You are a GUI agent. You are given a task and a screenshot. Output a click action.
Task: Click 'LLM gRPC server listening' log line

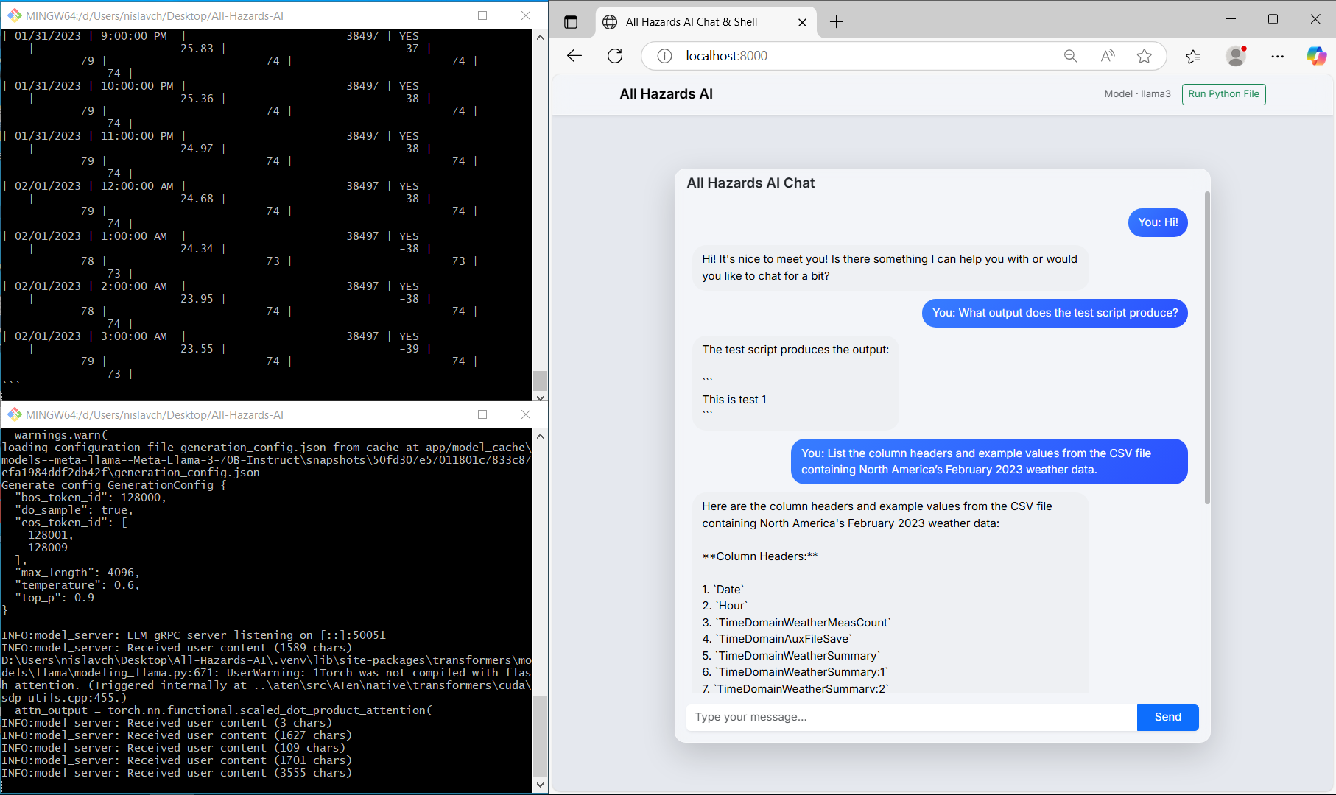tap(194, 635)
